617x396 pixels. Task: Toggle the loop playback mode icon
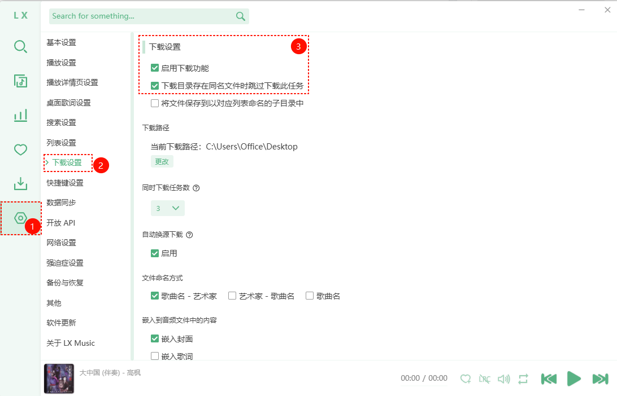coord(523,379)
